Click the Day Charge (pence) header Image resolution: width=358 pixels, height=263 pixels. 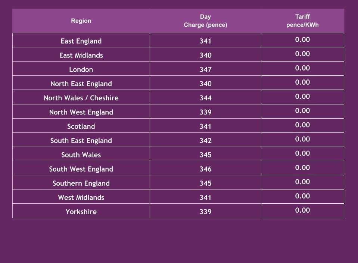205,21
